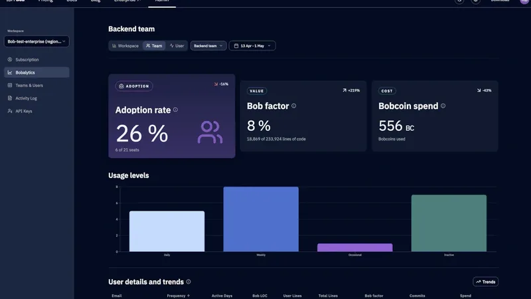Click the Spend column header

click(465, 296)
